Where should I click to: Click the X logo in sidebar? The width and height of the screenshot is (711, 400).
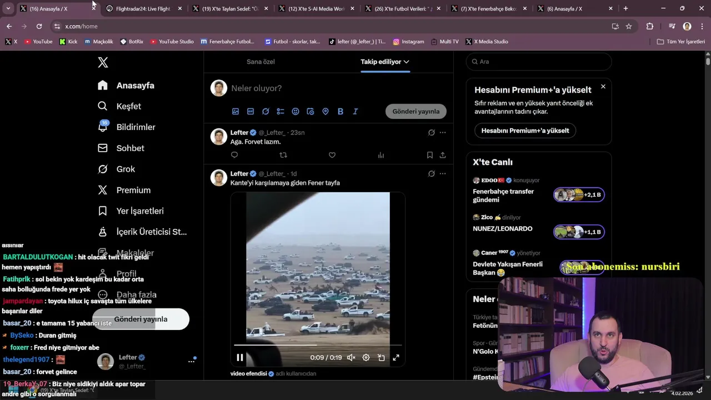103,62
